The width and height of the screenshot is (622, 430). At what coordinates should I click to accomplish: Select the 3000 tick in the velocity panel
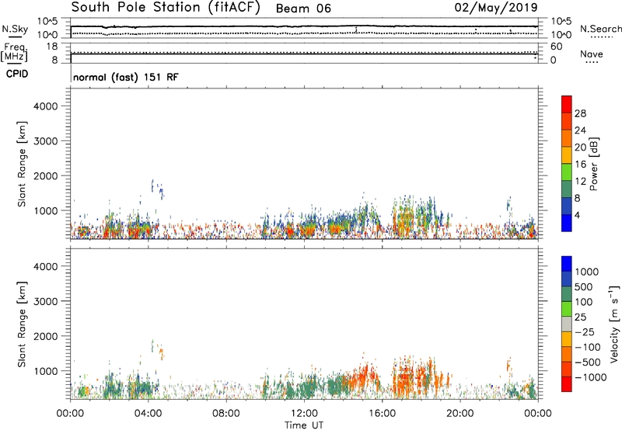pyautogui.click(x=46, y=301)
